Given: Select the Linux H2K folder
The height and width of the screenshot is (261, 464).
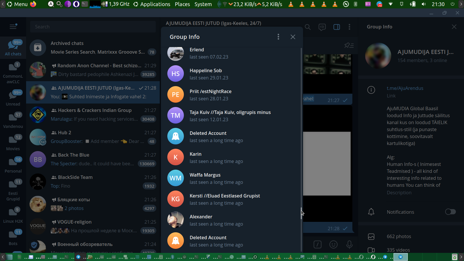Looking at the screenshot, I should click(13, 215).
